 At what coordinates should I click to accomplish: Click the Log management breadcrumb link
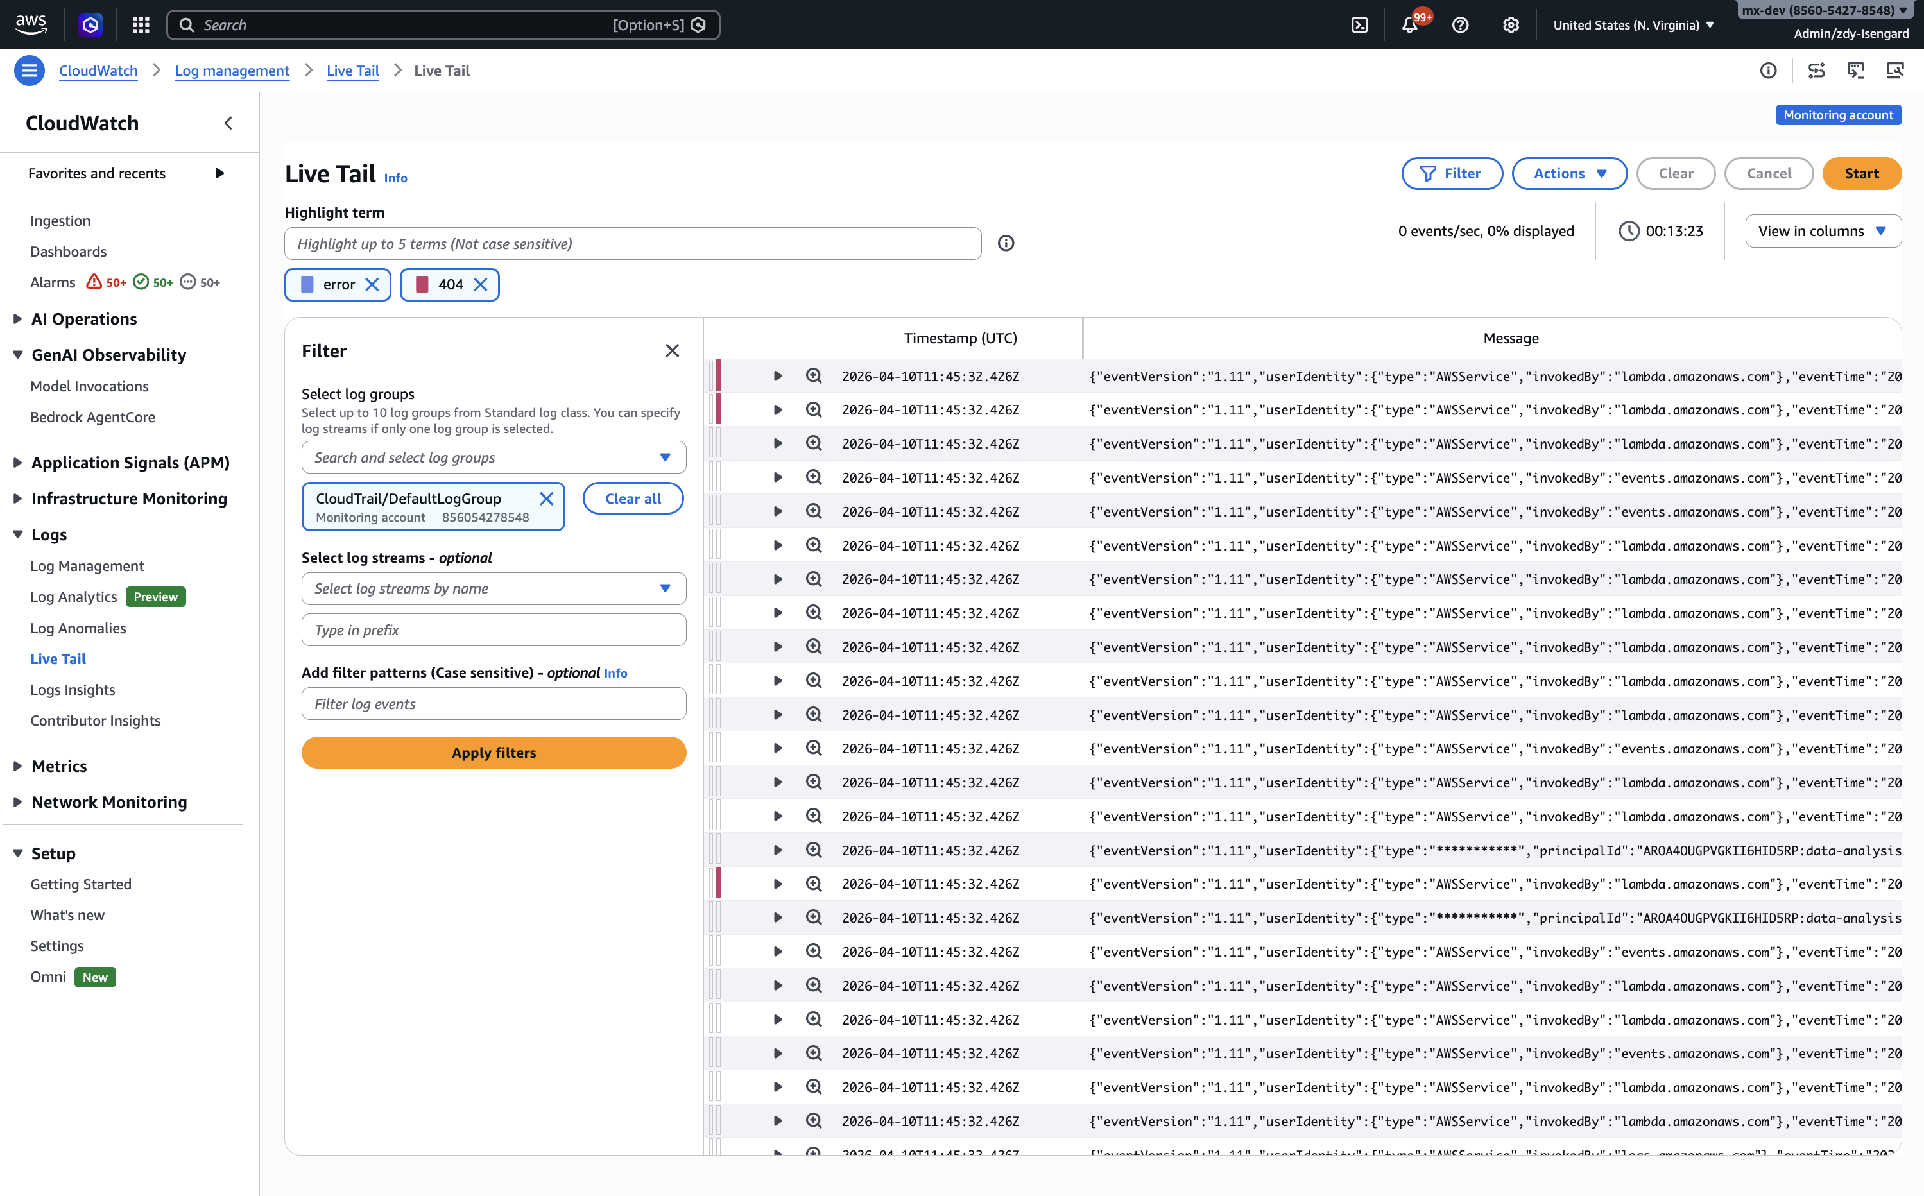tap(232, 71)
